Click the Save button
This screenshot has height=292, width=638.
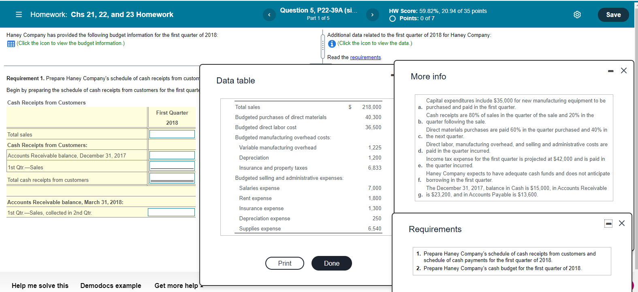click(x=613, y=15)
